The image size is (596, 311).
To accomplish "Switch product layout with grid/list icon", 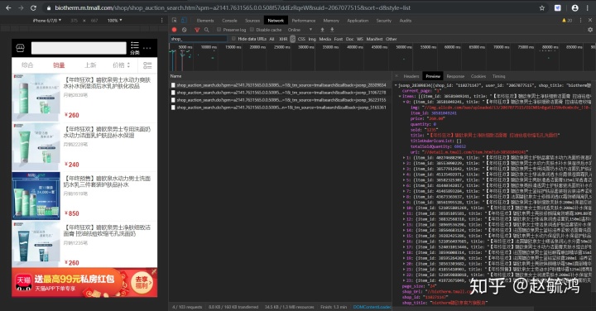I will pyautogui.click(x=147, y=65).
